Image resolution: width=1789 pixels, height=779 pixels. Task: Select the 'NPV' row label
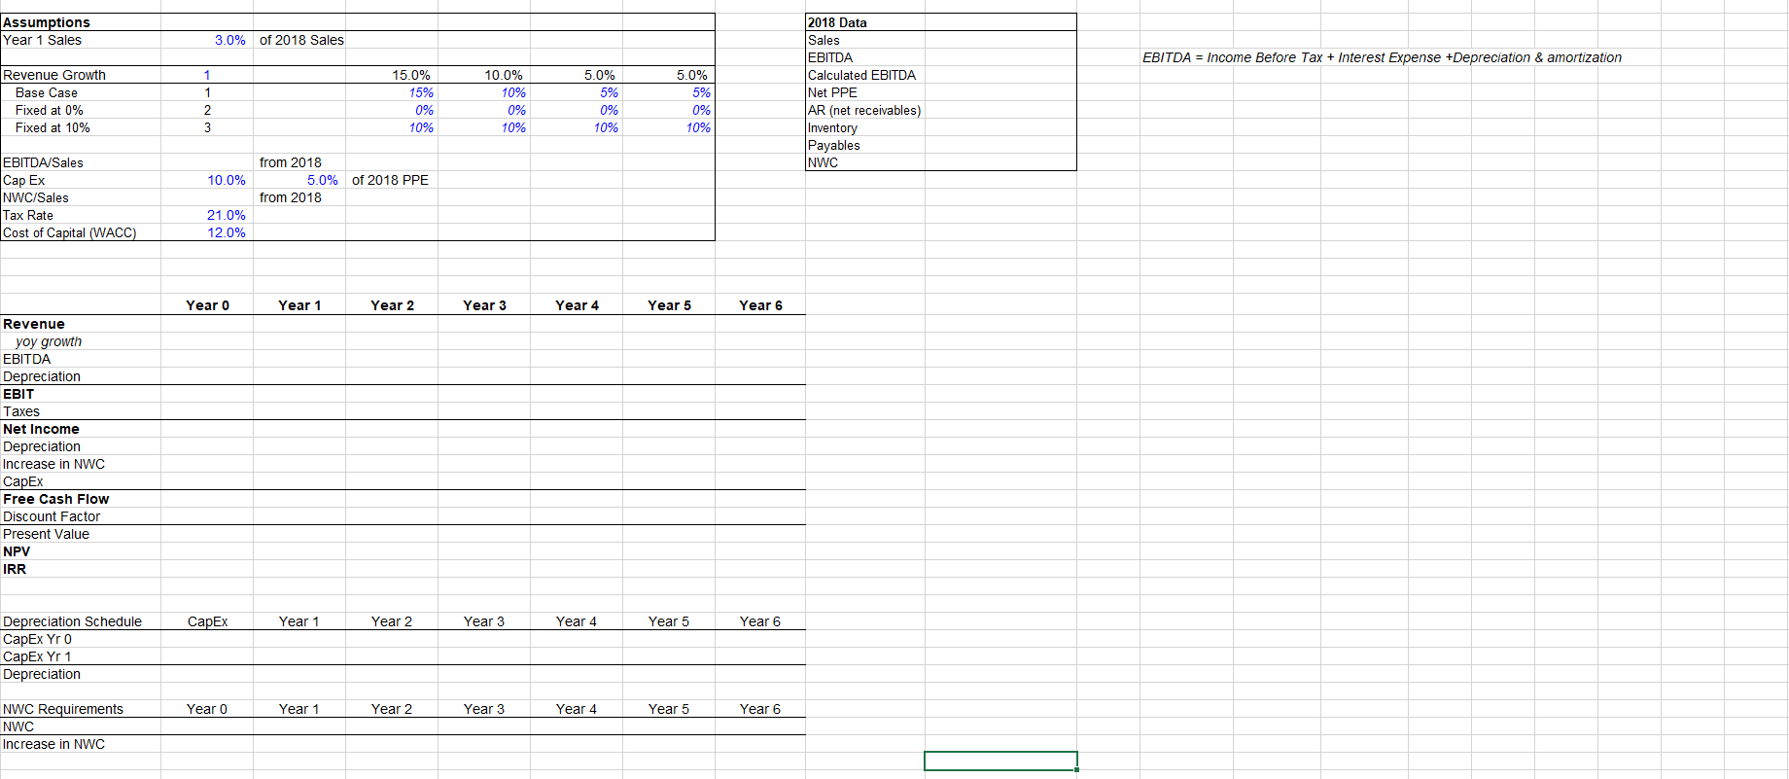(x=17, y=551)
